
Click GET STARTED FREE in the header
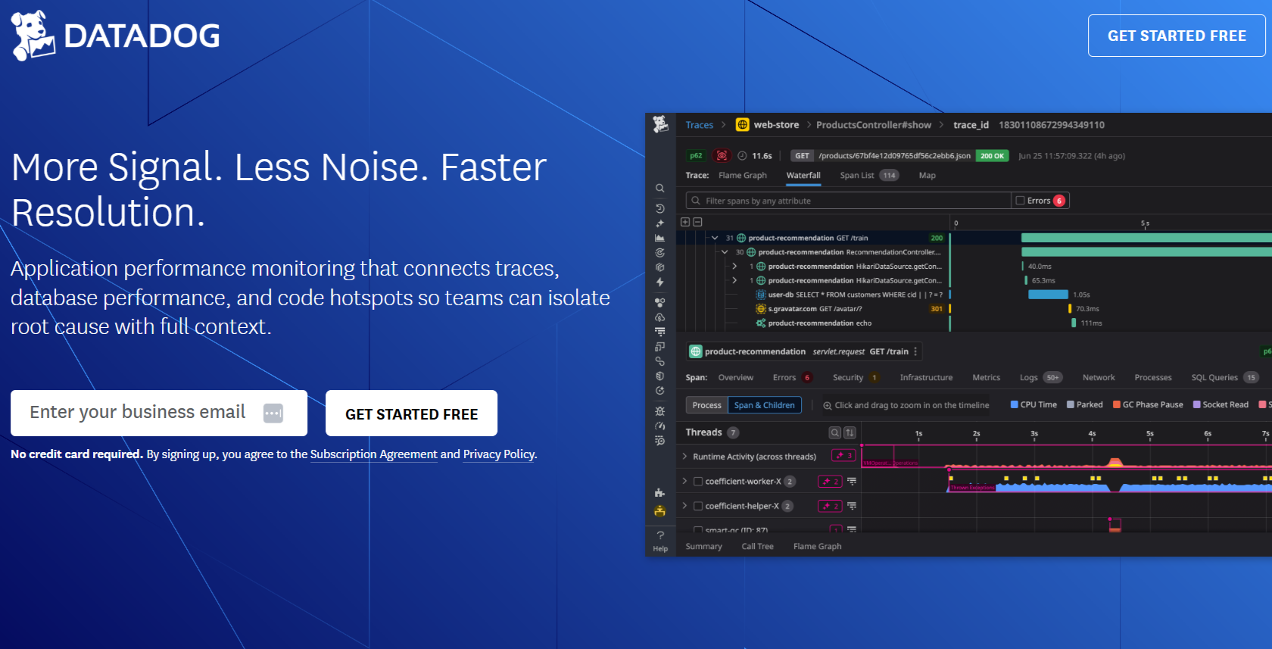[x=1177, y=36]
